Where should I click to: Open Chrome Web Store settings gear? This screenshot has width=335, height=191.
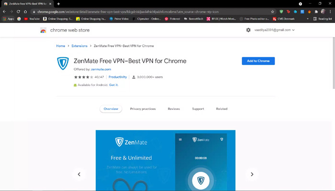(248, 30)
